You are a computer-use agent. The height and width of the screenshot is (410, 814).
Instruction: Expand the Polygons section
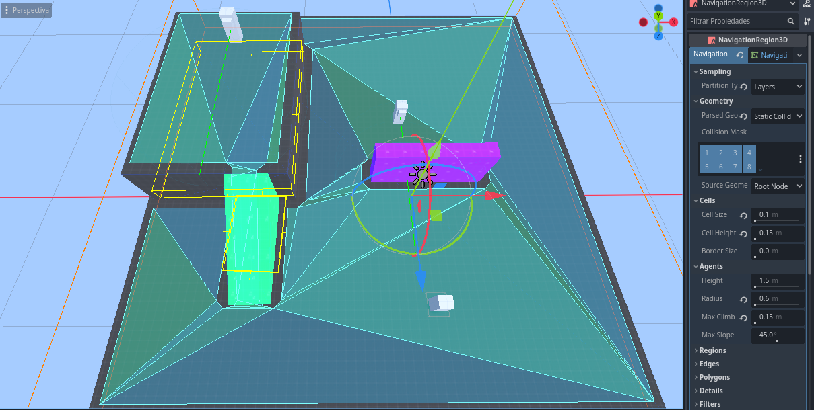click(x=714, y=377)
